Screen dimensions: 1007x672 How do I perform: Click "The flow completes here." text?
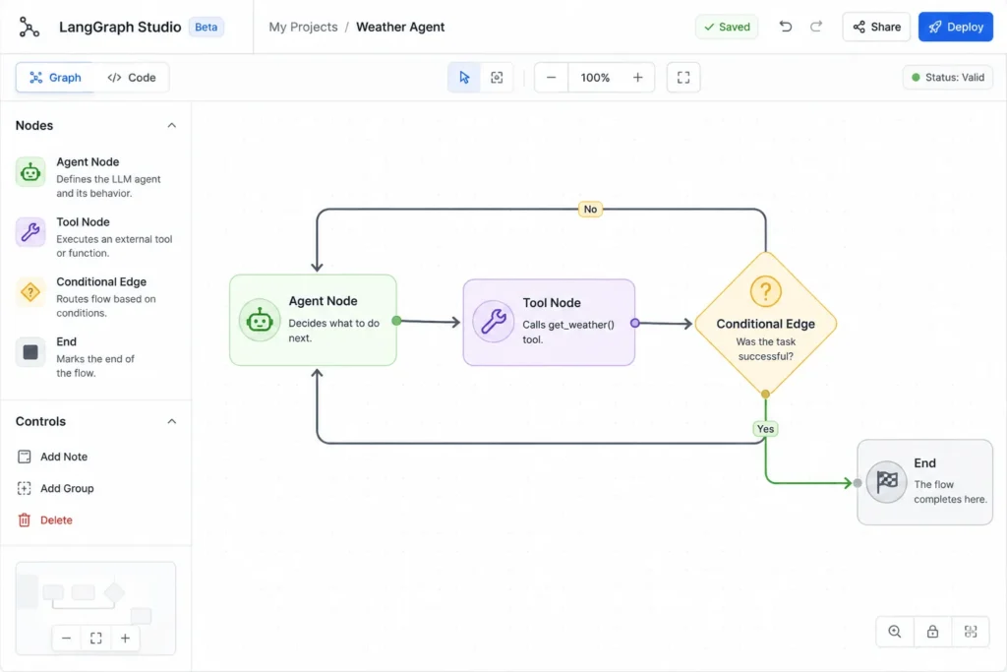coord(951,492)
